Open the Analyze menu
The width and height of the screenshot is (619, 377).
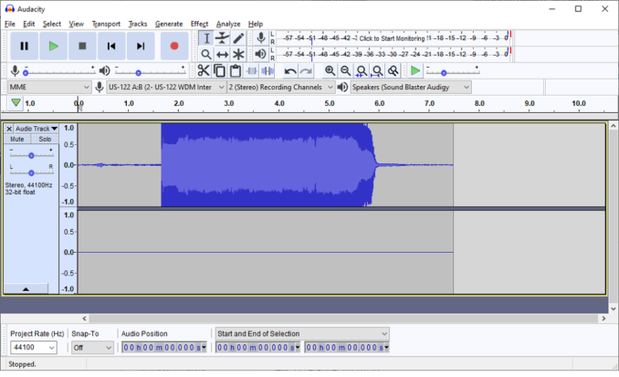(228, 24)
